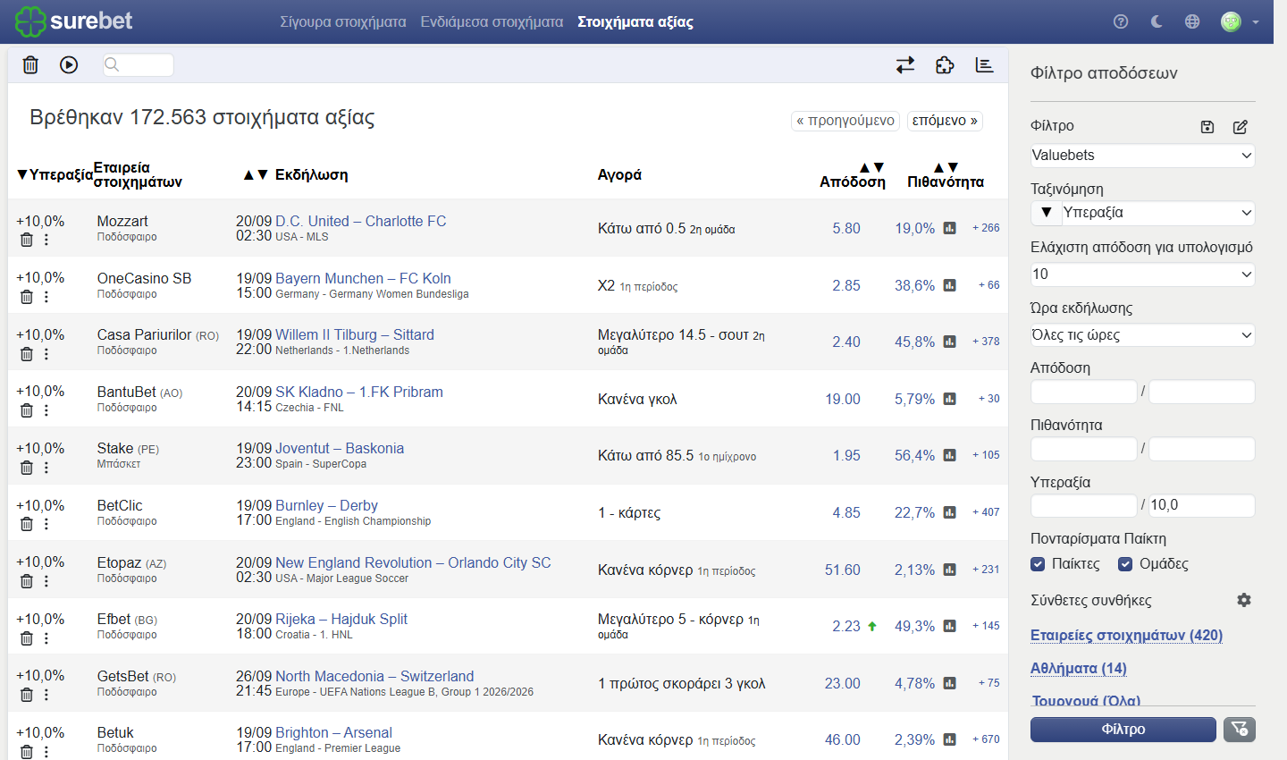Delete the Efbet row via trash icon

click(x=27, y=638)
